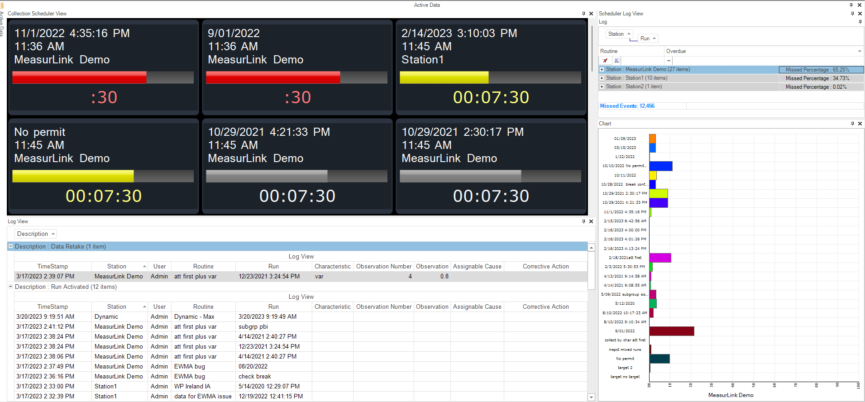
Task: Click the 2/18/2021 att first magenta chart bar
Action: (x=660, y=258)
